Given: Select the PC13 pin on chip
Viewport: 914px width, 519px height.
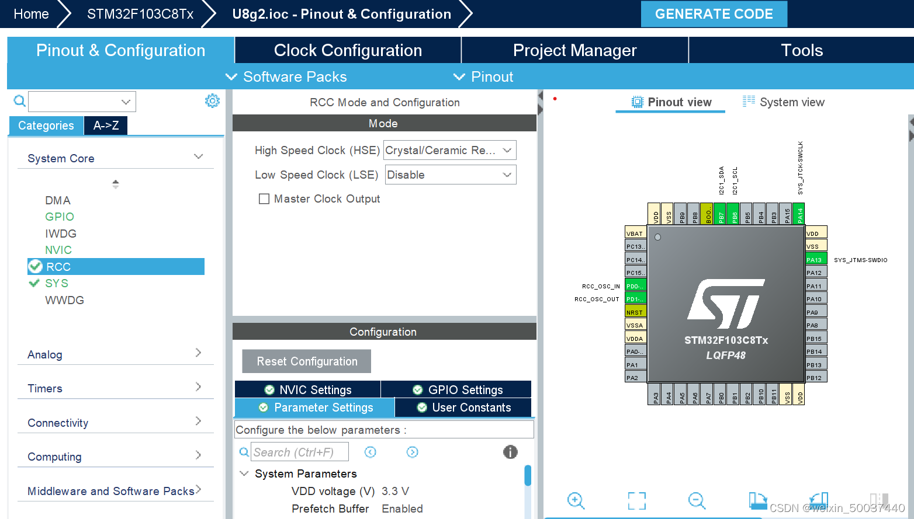Looking at the screenshot, I should click(635, 246).
